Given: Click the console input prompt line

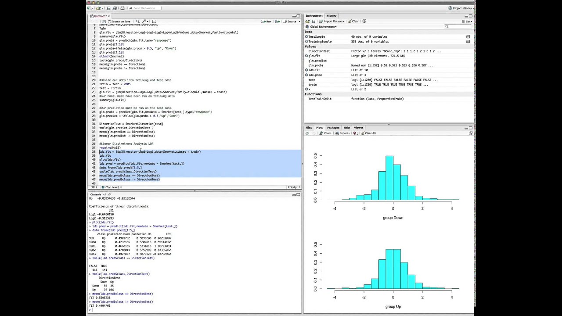Looking at the screenshot, I should (x=195, y=309).
